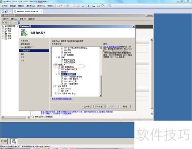Image resolution: width=192 pixels, height=149 pixels.
Task: Click the 取消 cancel button in wizard
Action: point(125,106)
